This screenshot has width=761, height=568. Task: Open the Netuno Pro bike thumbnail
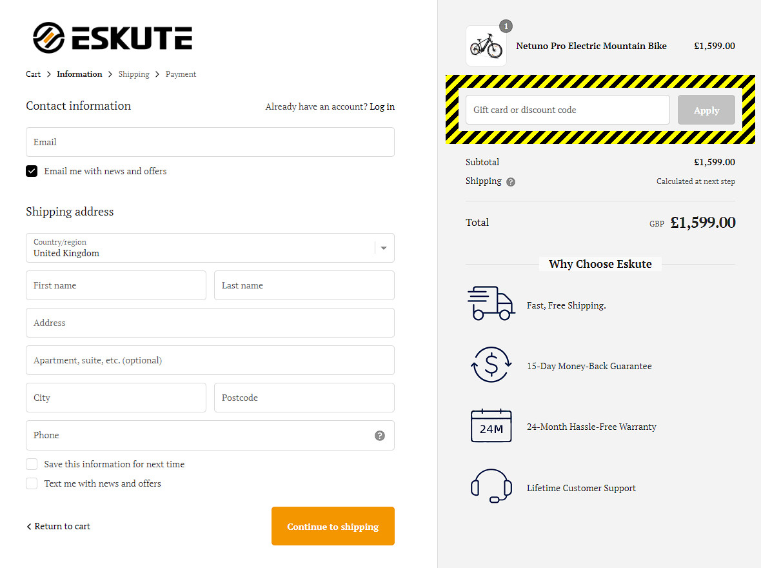click(486, 46)
